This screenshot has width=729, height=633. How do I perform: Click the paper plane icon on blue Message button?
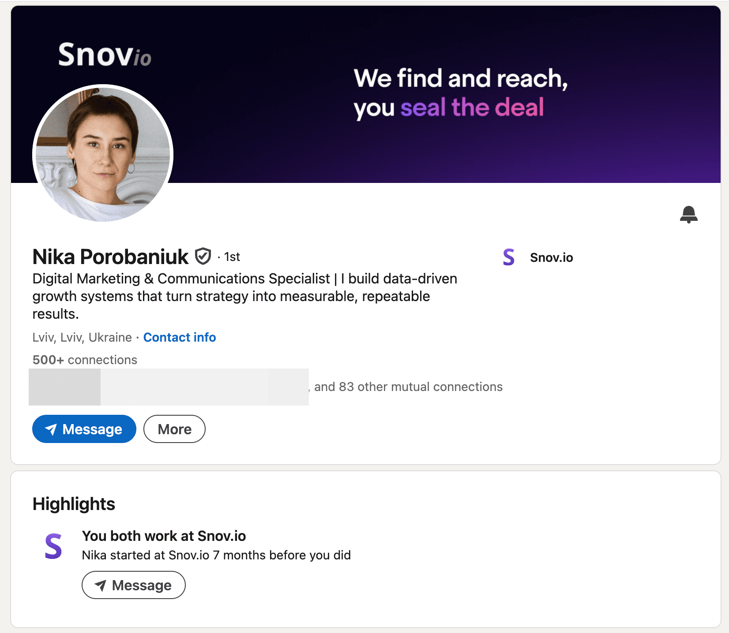(x=51, y=429)
